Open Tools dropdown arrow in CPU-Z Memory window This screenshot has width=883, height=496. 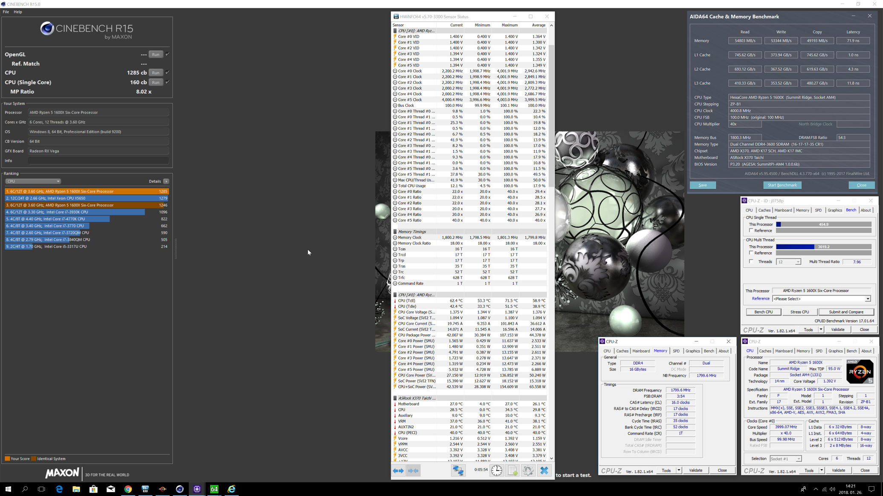pos(679,470)
